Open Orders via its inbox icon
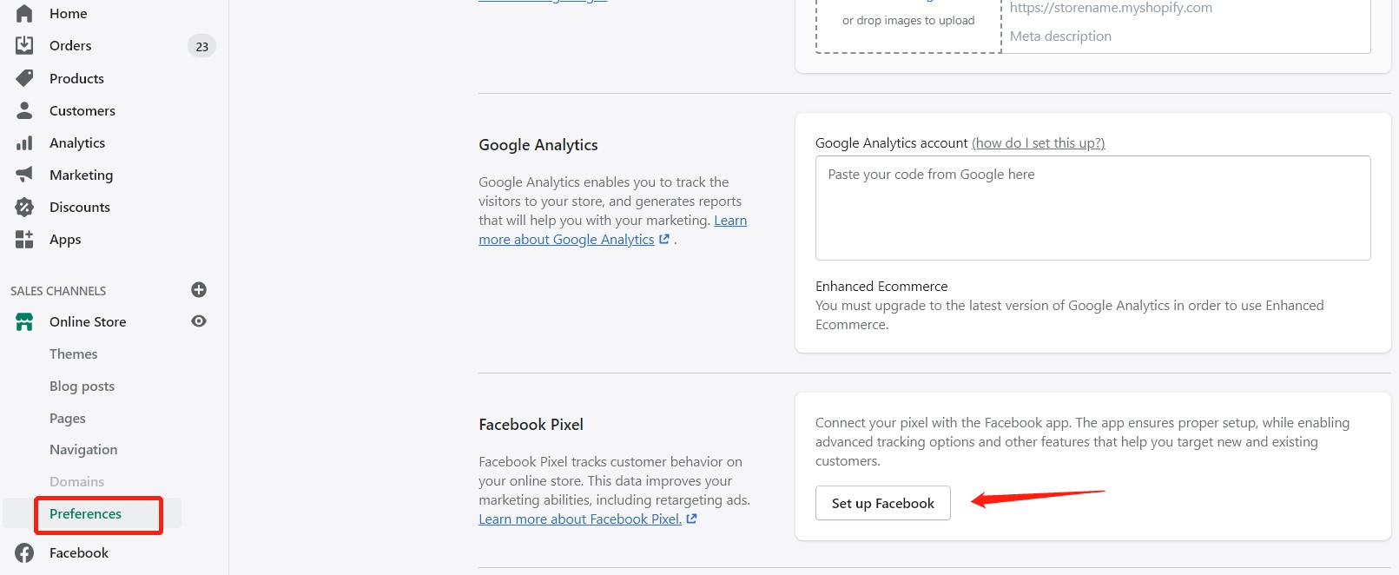 pyautogui.click(x=24, y=45)
